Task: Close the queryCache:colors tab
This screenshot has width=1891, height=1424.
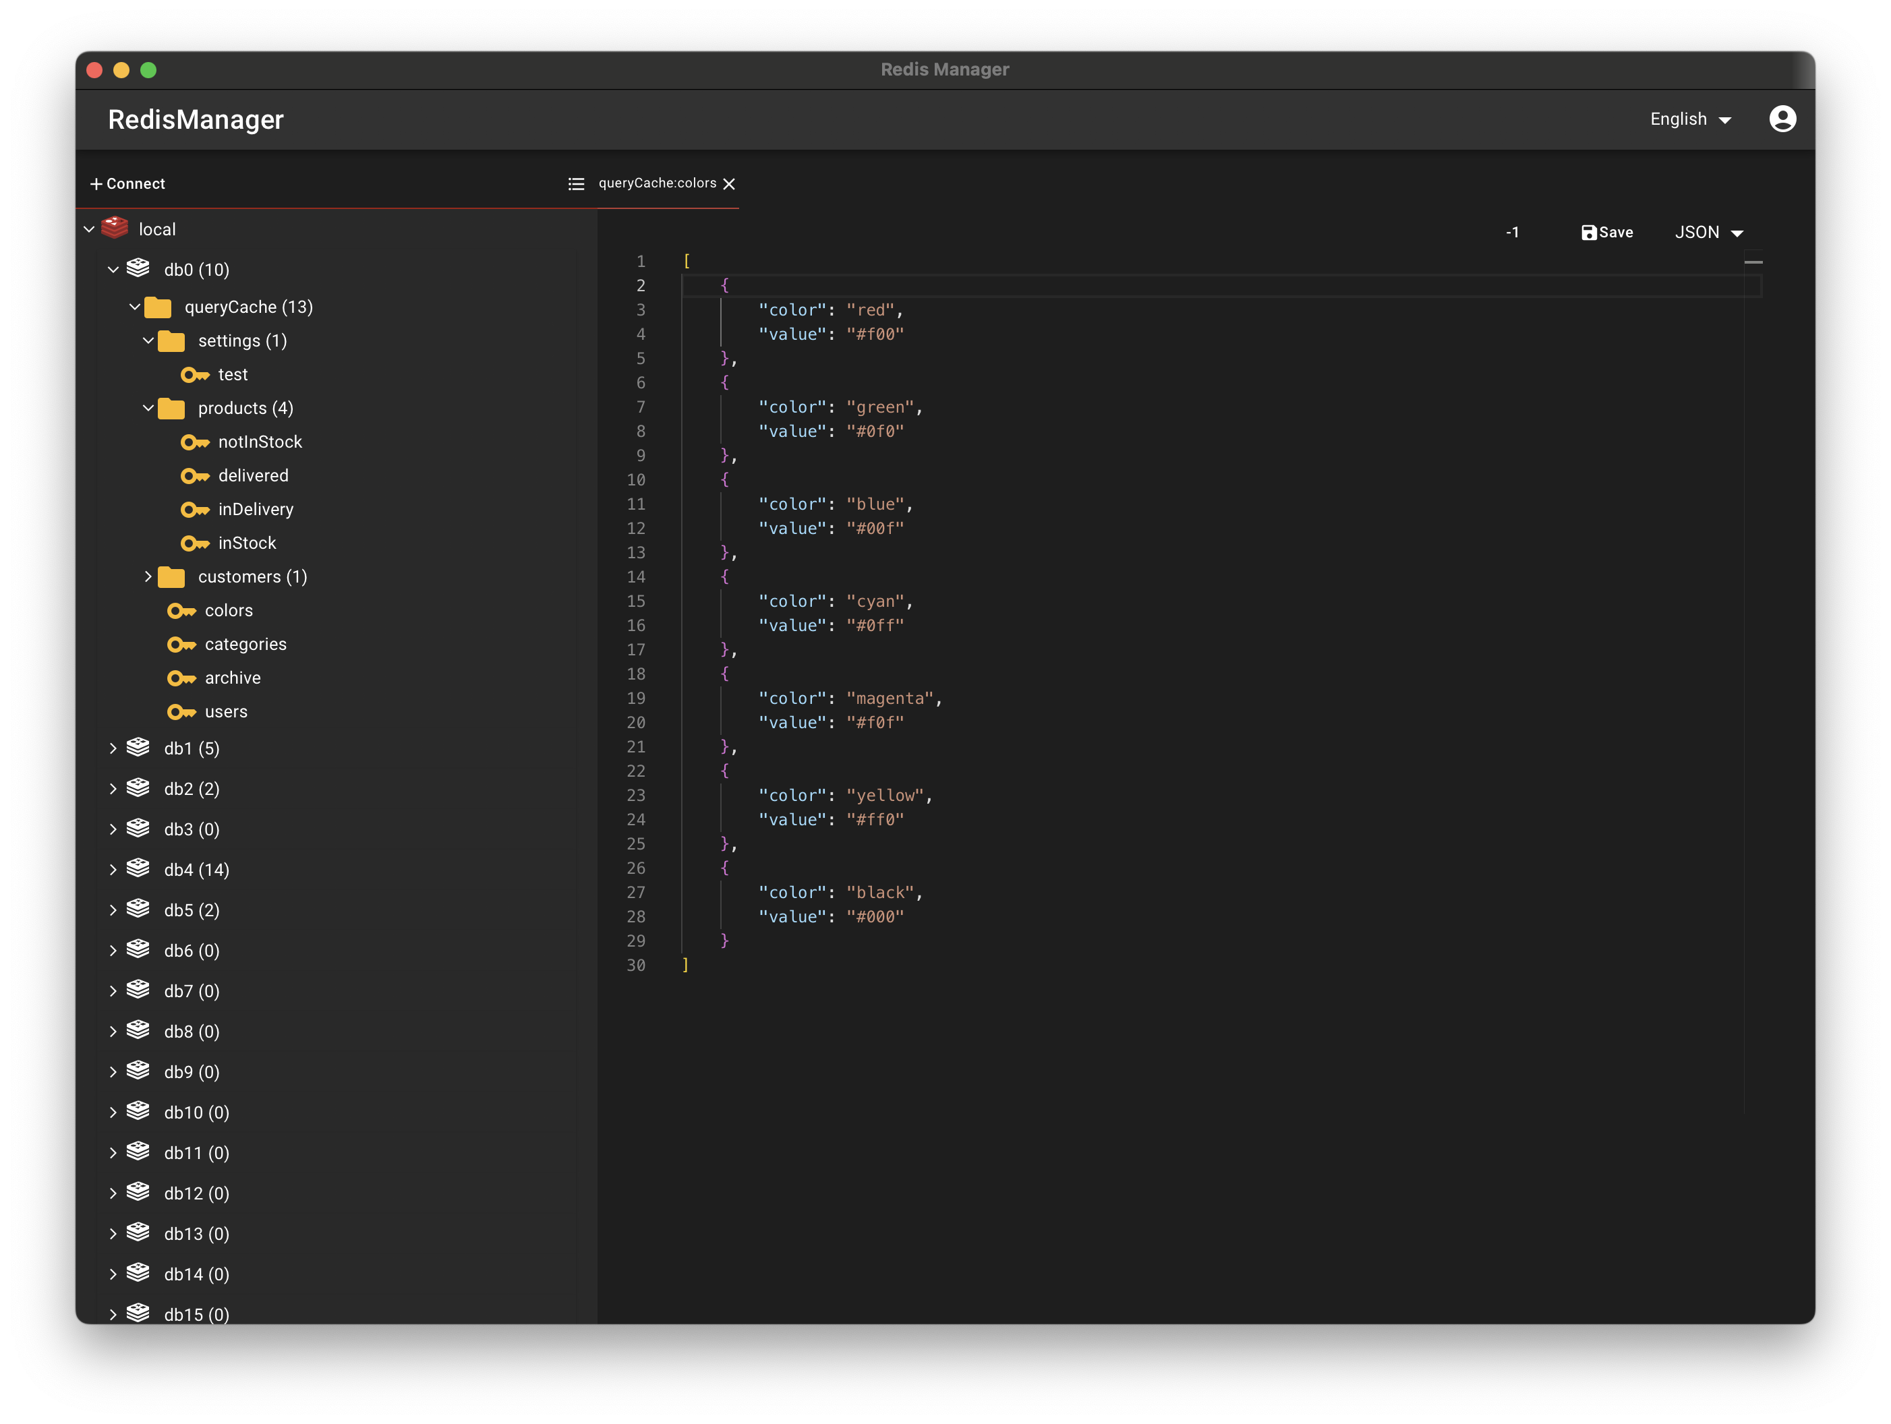Action: point(729,184)
